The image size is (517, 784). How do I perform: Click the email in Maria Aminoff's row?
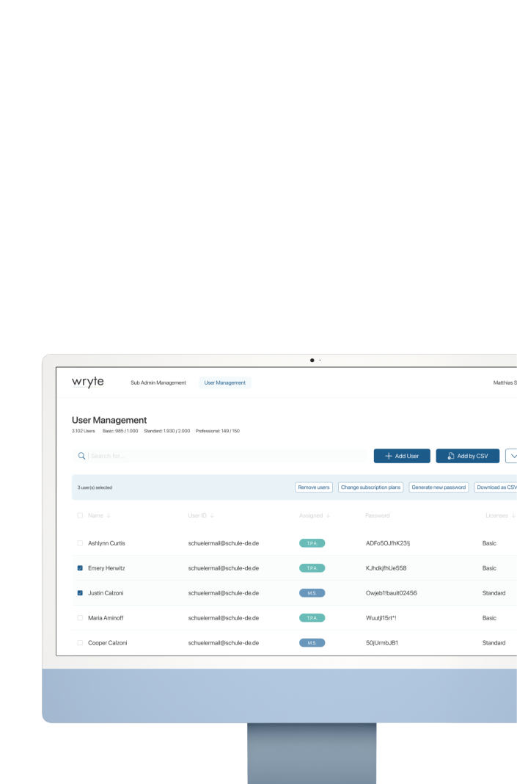223,618
